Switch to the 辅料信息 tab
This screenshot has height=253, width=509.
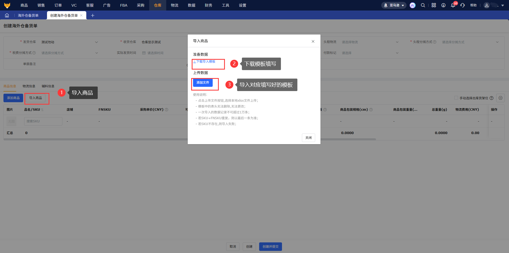(48, 86)
